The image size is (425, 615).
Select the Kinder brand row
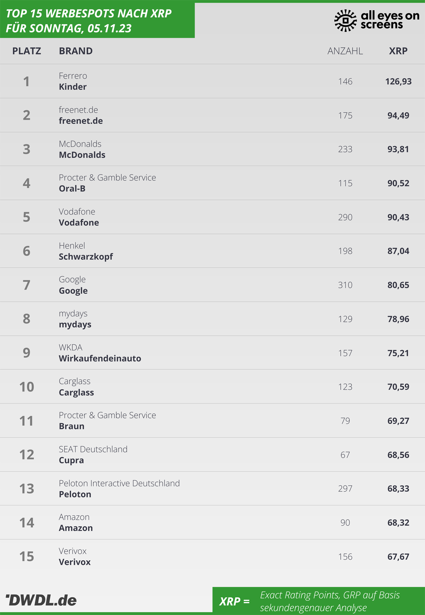tap(212, 81)
